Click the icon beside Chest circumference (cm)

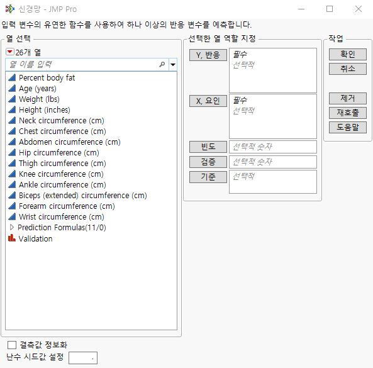coord(12,131)
